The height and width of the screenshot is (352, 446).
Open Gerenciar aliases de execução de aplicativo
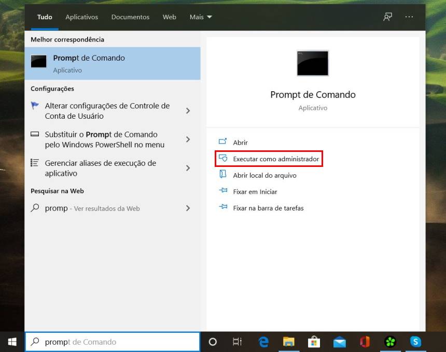click(101, 168)
